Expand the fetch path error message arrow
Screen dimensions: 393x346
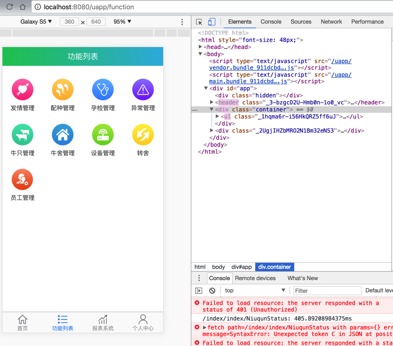point(204,328)
